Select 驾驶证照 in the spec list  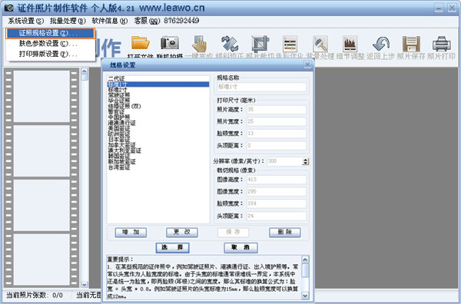(x=158, y=95)
